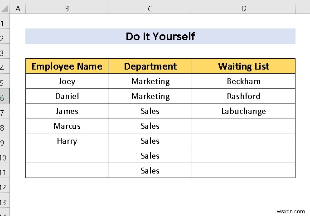Select column D header

pos(244,9)
